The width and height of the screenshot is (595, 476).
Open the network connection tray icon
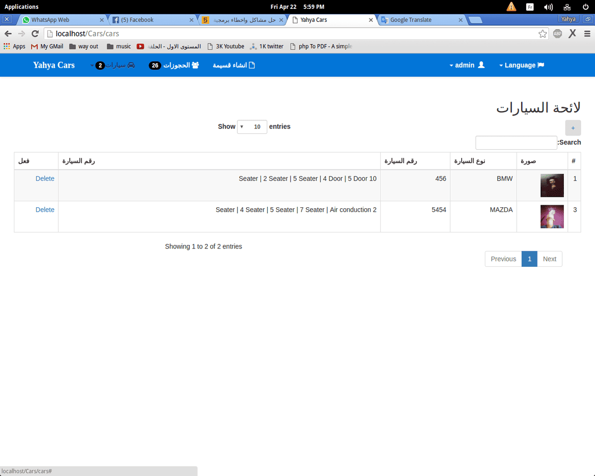567,7
